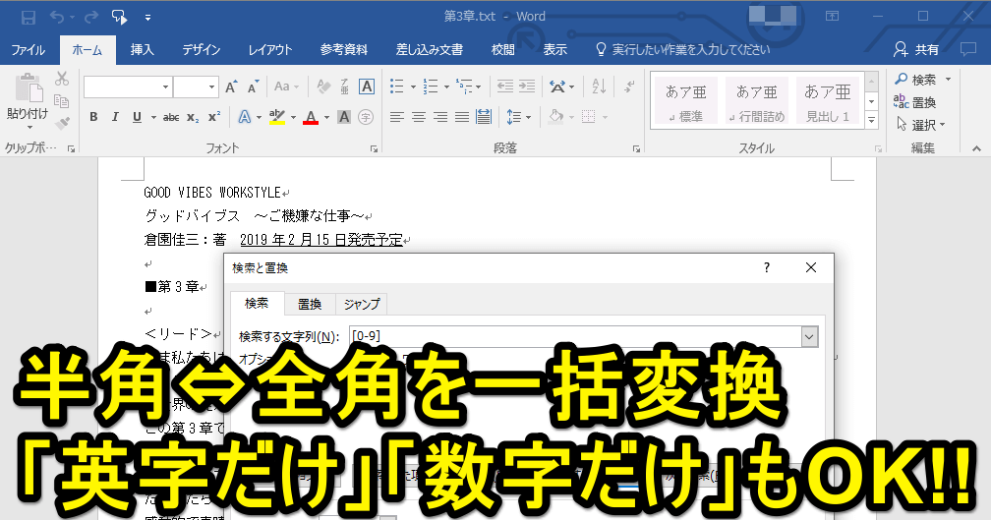The image size is (991, 520).
Task: Open the Customize Quick Access Toolbar arrow
Action: tap(147, 18)
